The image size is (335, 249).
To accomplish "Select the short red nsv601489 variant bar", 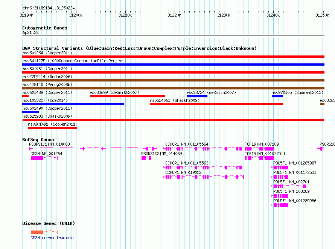I will coord(26,96).
